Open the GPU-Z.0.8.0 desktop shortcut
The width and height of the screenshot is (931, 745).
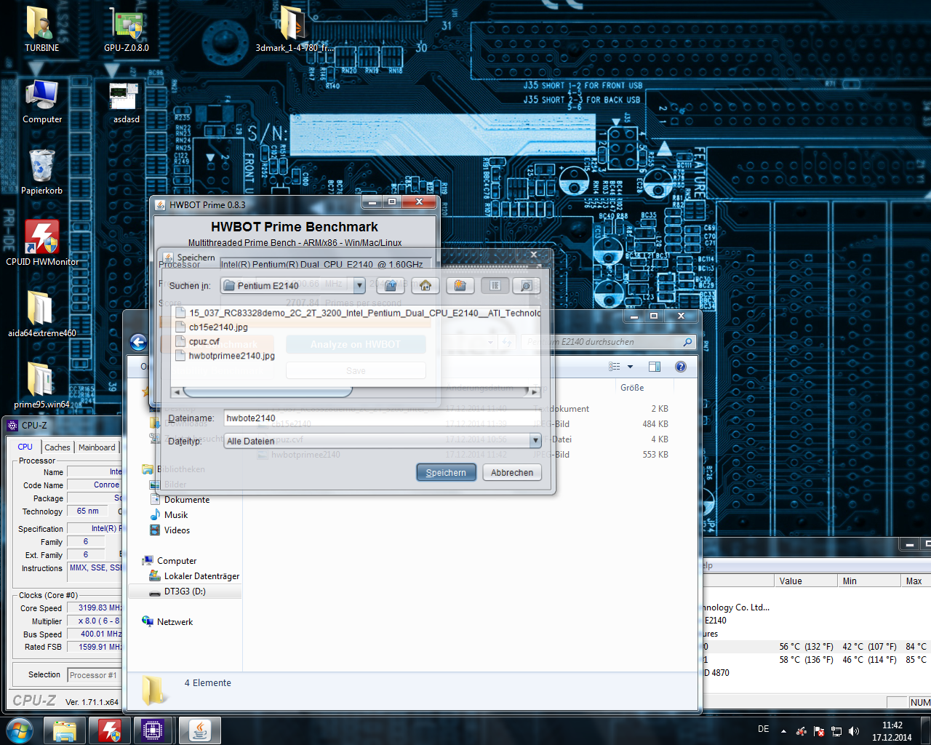(x=127, y=29)
